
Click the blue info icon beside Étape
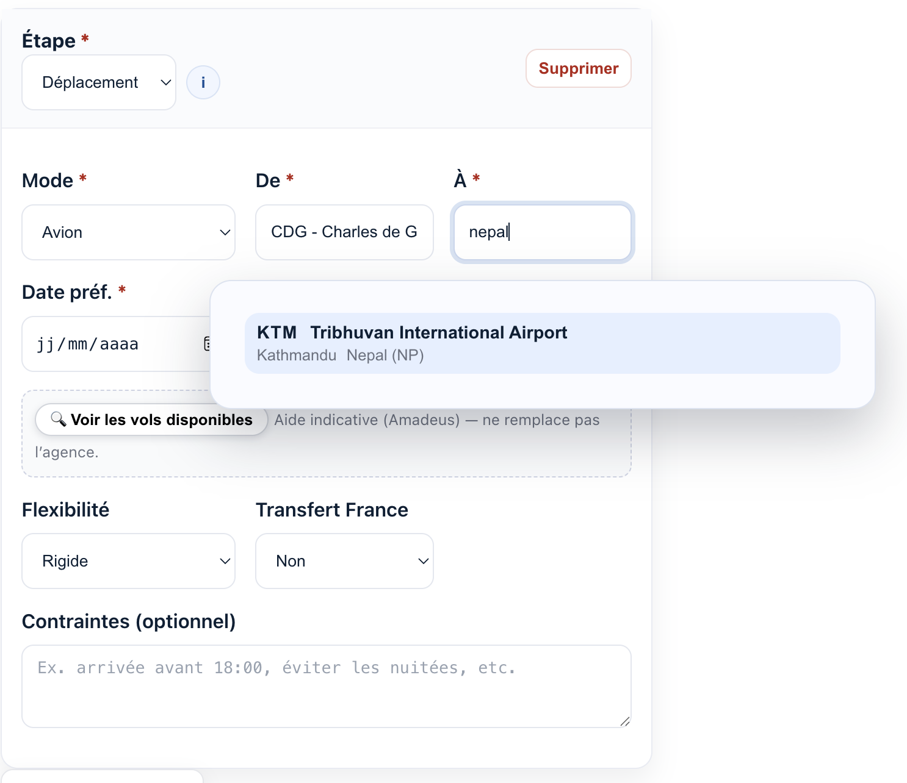pyautogui.click(x=203, y=82)
